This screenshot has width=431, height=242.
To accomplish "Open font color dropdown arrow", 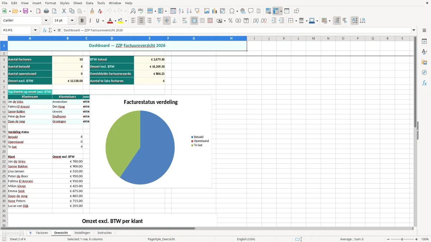I will [x=115, y=21].
